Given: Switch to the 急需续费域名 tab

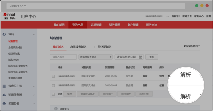Looking at the screenshot, I should 78,47.
